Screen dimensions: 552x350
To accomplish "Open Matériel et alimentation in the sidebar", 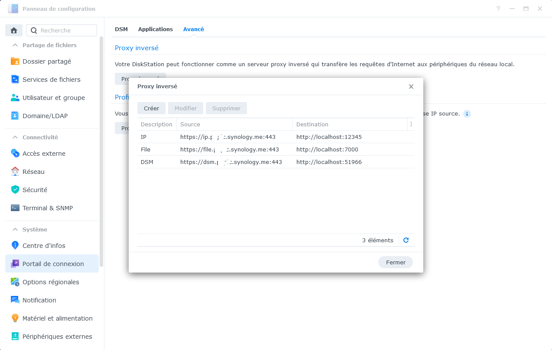I will [52, 318].
